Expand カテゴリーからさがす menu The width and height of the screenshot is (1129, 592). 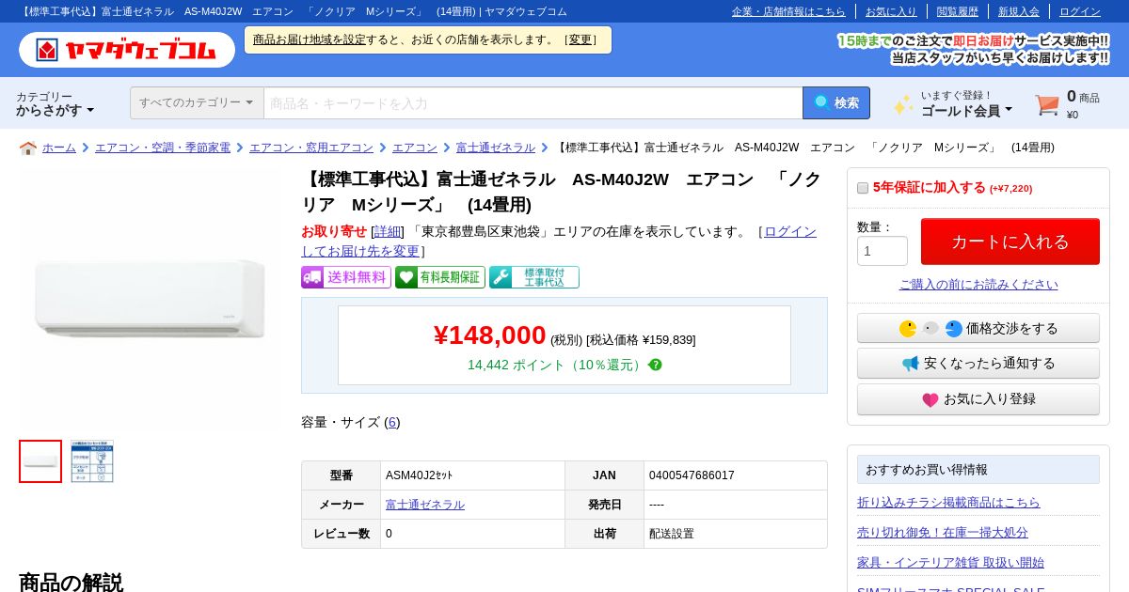click(x=56, y=103)
